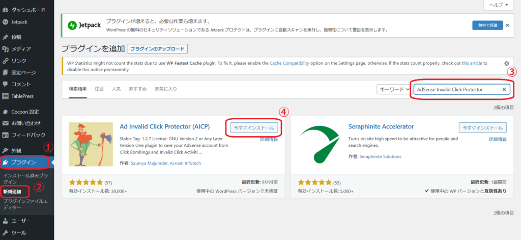Select the 検索結果 tab

[x=78, y=89]
